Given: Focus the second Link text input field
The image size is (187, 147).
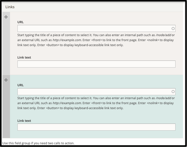Looking at the screenshot, I should (x=96, y=127).
